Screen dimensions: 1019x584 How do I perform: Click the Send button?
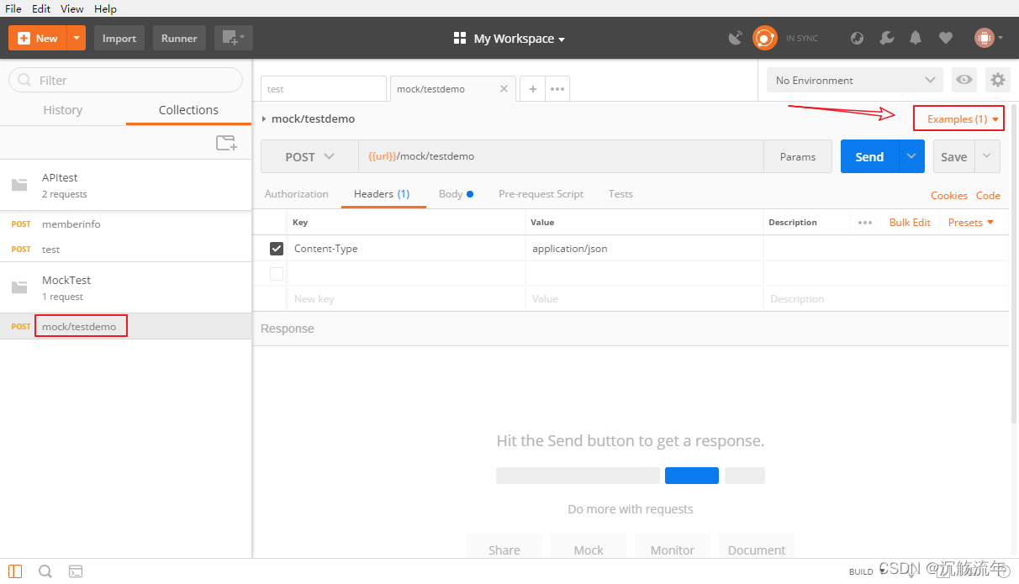pos(869,157)
